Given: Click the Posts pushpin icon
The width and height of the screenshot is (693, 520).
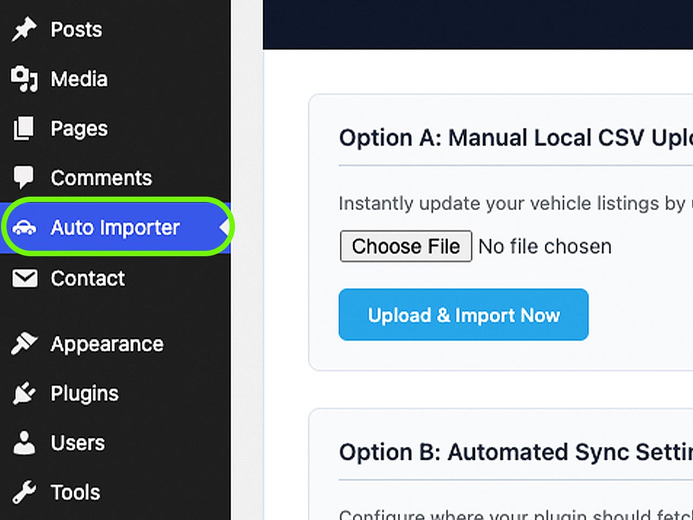Looking at the screenshot, I should click(x=24, y=29).
